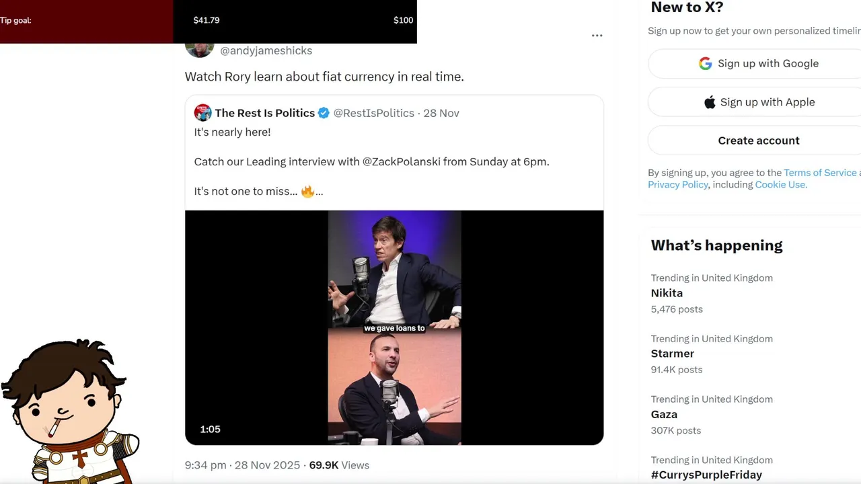
Task: Click The Rest Is Politics avatar
Action: pos(202,113)
